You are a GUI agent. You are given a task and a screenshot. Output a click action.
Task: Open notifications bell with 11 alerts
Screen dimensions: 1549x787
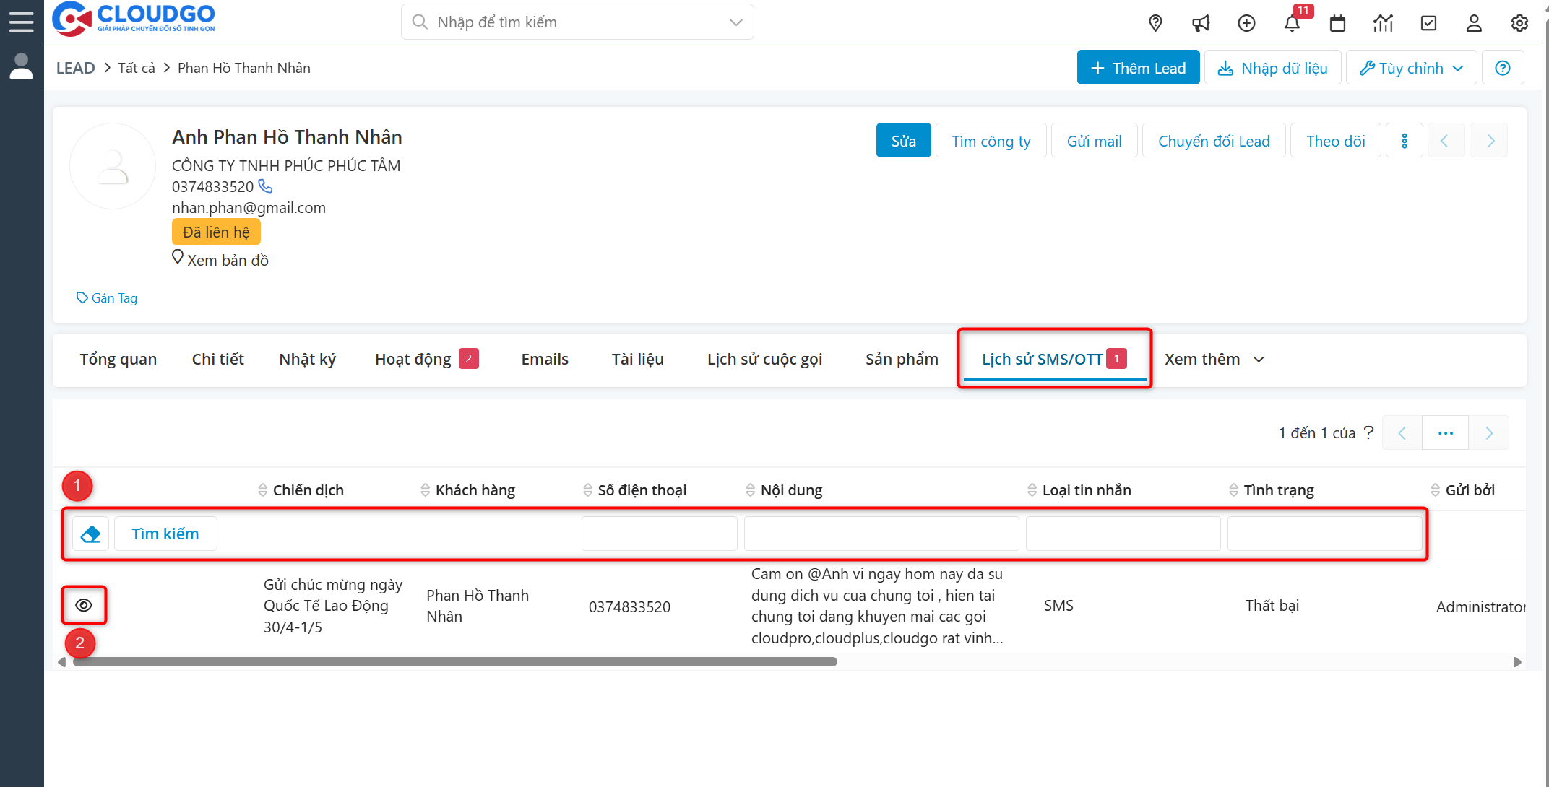1293,23
